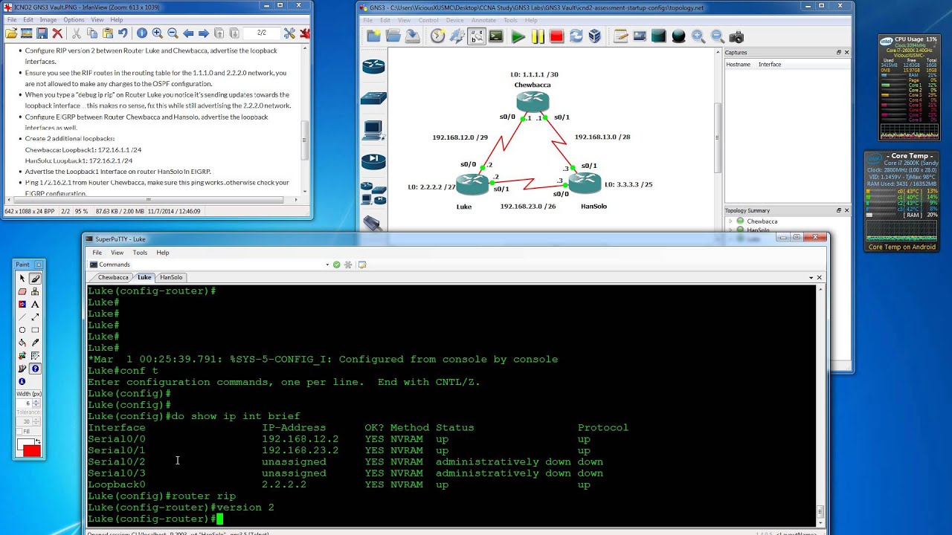Click the red background color swatch in Paint
The image size is (952, 535).
32,451
